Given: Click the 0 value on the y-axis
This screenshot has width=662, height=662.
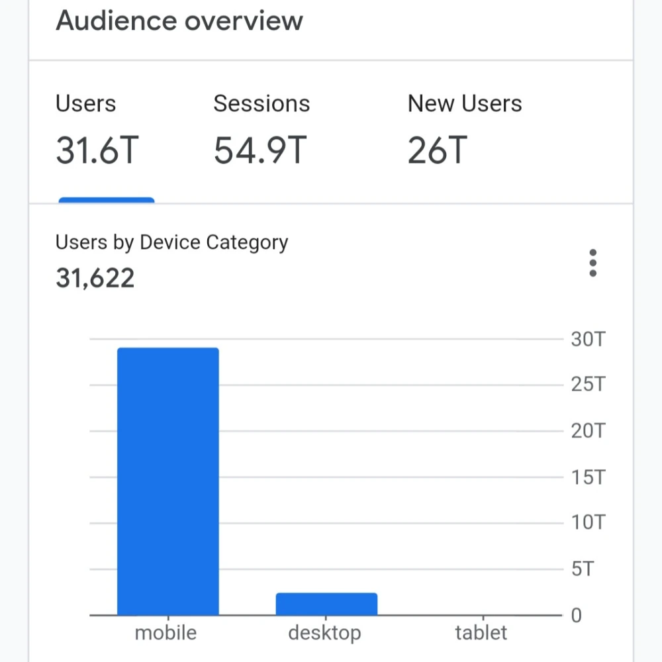Looking at the screenshot, I should tap(575, 616).
